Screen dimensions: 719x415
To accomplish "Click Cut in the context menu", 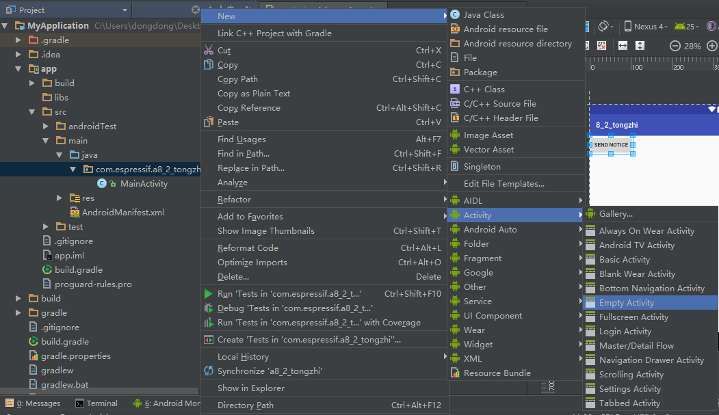I will [x=324, y=51].
